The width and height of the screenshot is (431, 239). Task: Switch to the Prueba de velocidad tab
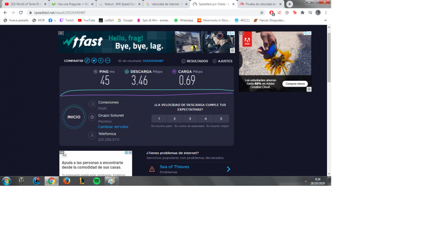pyautogui.click(x=260, y=4)
